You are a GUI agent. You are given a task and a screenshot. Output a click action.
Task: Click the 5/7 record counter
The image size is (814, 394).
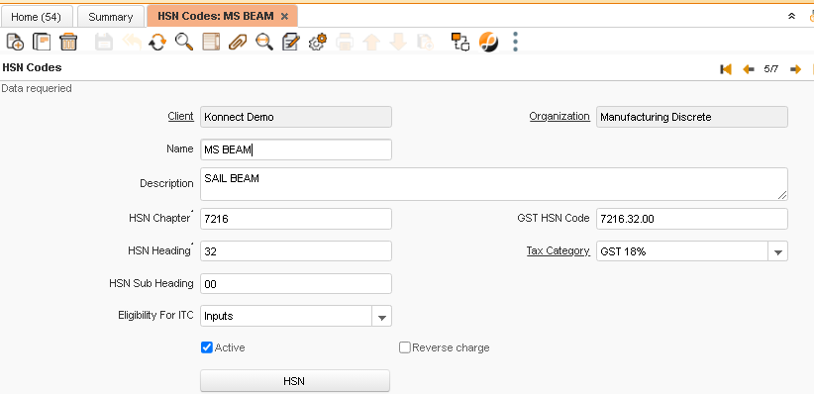click(771, 69)
